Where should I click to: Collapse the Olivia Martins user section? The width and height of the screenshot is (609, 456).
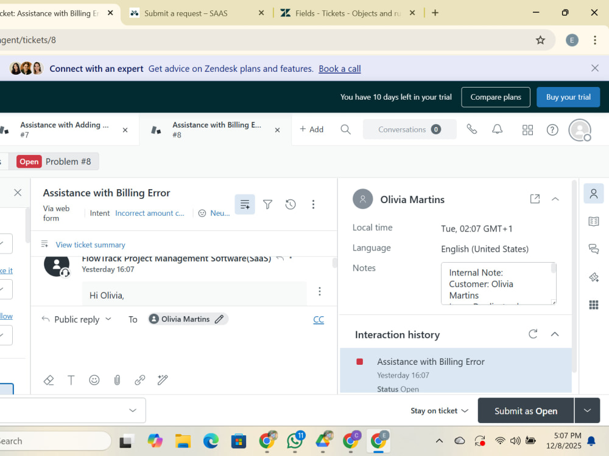[555, 199]
